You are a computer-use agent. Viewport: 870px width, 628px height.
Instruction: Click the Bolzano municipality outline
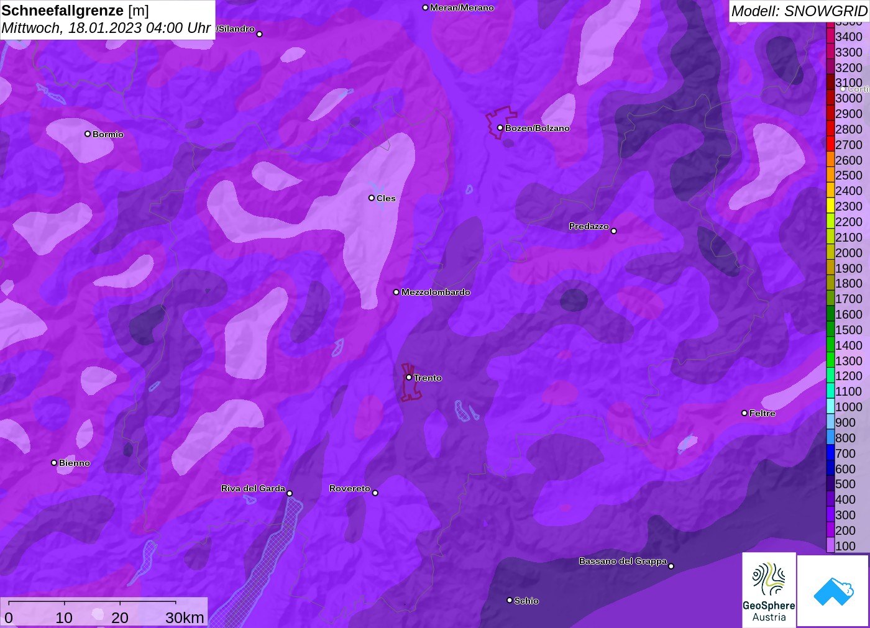[501, 122]
